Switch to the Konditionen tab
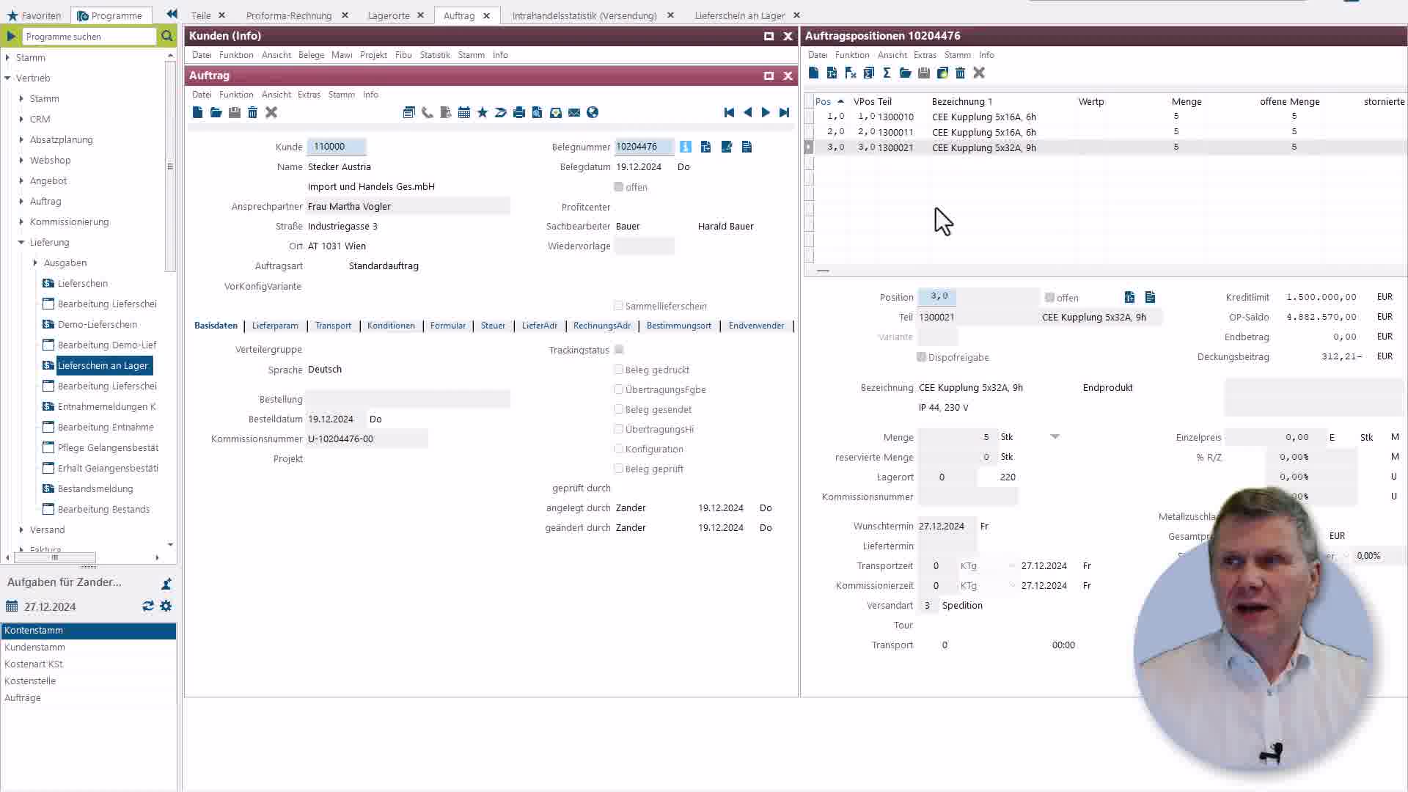Screen dimensions: 1408x792 (x=391, y=326)
